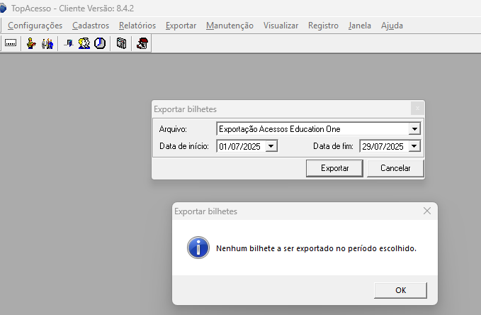Click the single person reading toolbar icon
This screenshot has width=481, height=315.
tap(31, 43)
